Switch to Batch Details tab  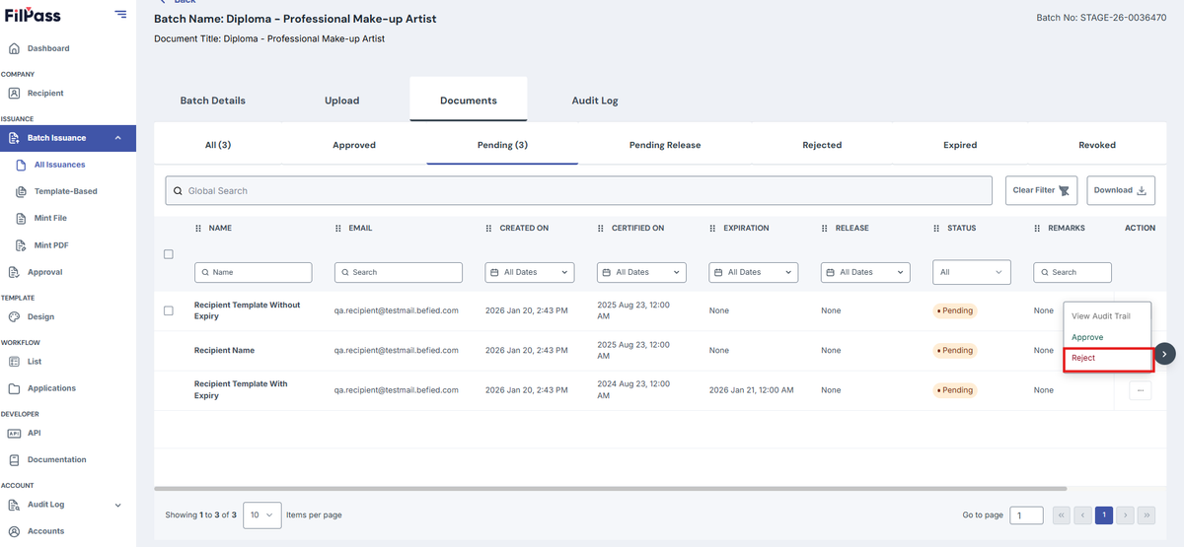coord(212,101)
